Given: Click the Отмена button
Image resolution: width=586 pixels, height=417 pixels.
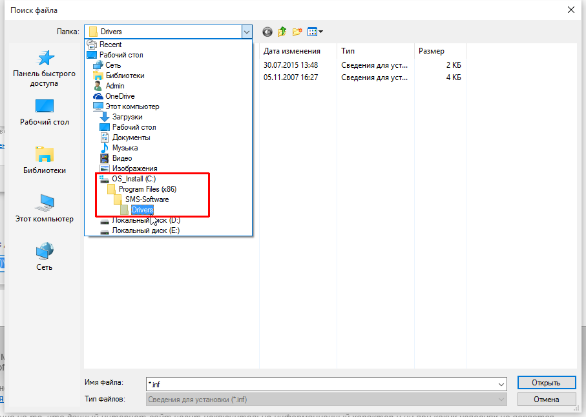Looking at the screenshot, I should (547, 400).
